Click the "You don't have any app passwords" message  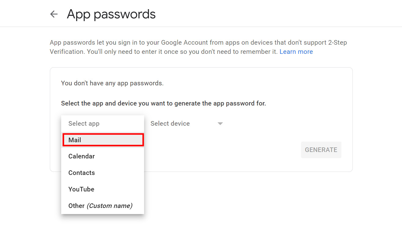(x=112, y=83)
